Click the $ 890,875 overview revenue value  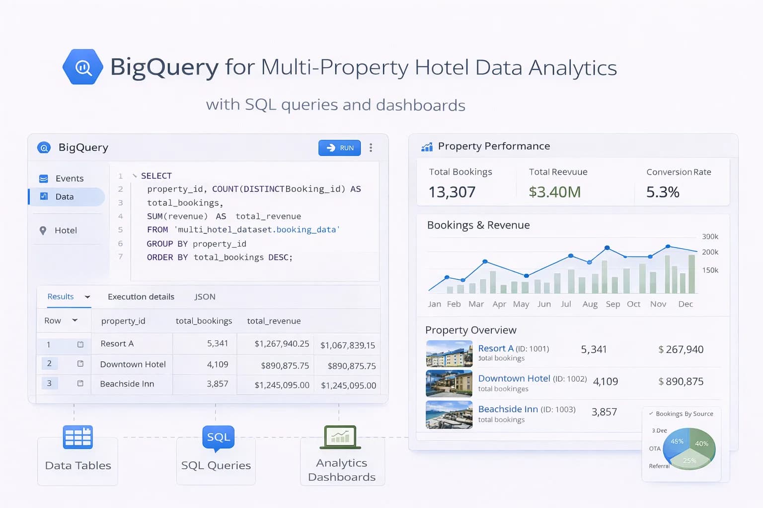681,381
